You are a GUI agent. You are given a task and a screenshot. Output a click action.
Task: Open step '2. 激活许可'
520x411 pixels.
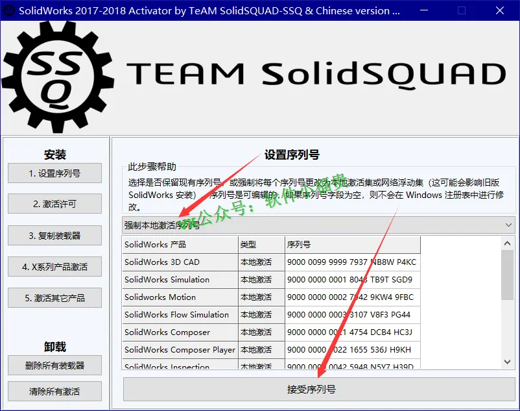click(x=54, y=203)
